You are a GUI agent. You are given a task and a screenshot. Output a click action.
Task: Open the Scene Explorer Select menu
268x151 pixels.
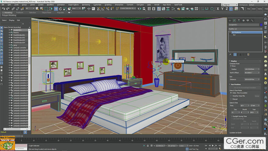coord(4,20)
